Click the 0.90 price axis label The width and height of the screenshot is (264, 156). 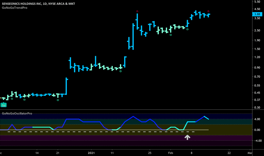click(257, 68)
